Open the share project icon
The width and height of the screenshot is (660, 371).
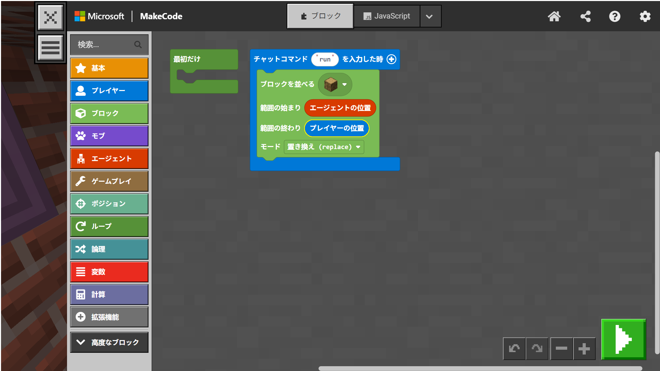pyautogui.click(x=585, y=16)
